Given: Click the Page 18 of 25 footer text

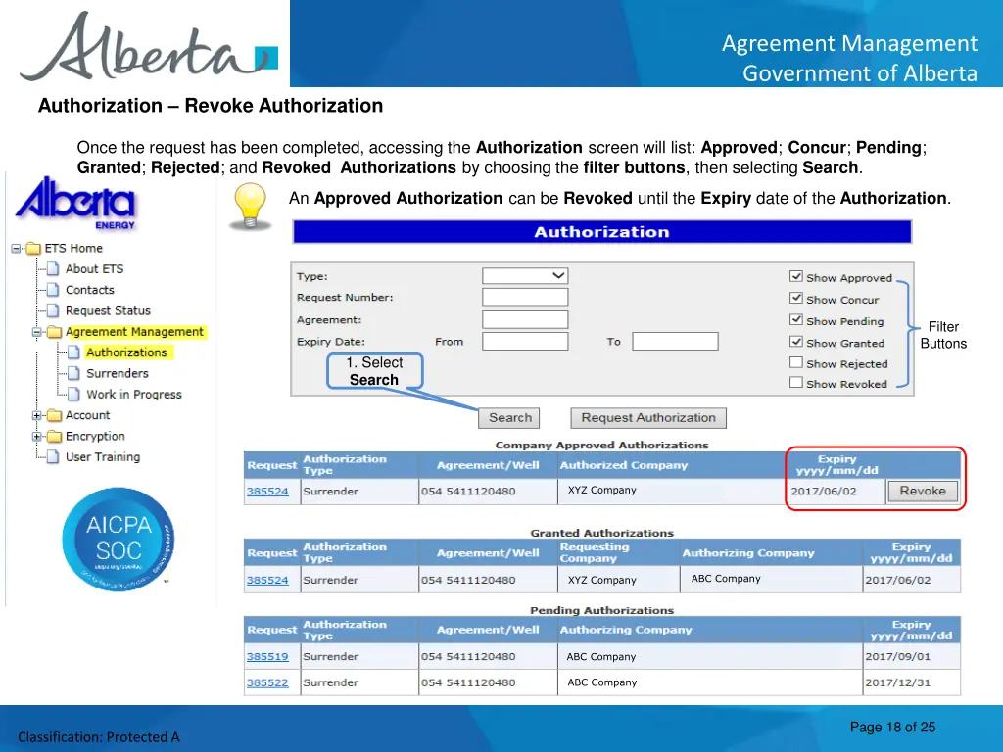Looking at the screenshot, I should point(892,728).
